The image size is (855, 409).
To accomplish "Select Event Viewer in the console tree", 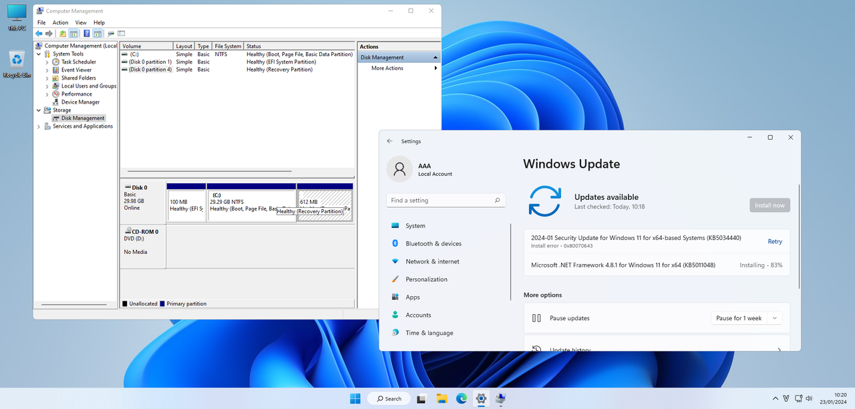I will tap(72, 70).
